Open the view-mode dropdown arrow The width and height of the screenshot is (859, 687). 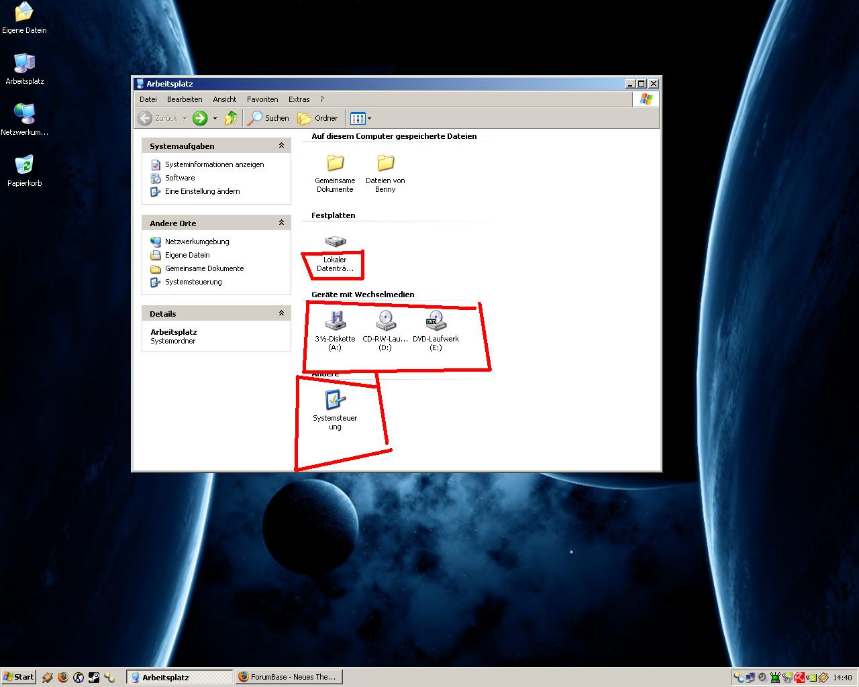(369, 118)
